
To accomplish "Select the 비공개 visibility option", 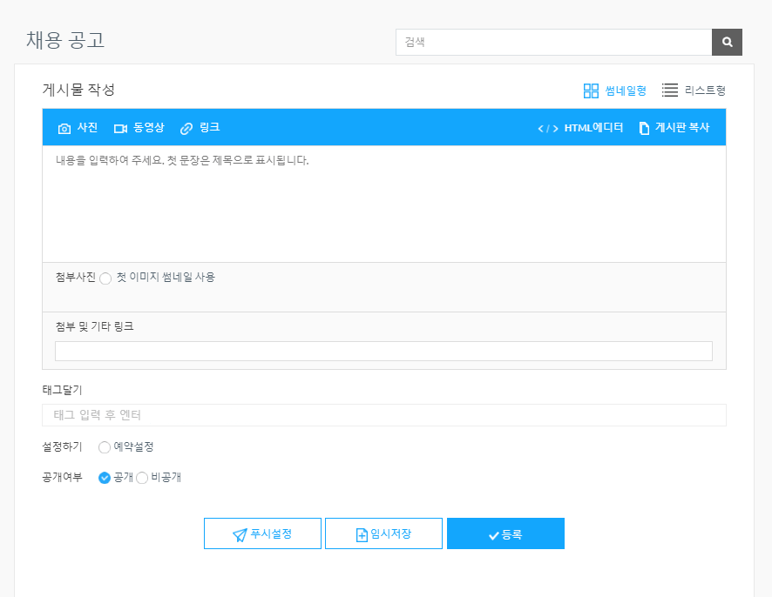I will click(143, 478).
